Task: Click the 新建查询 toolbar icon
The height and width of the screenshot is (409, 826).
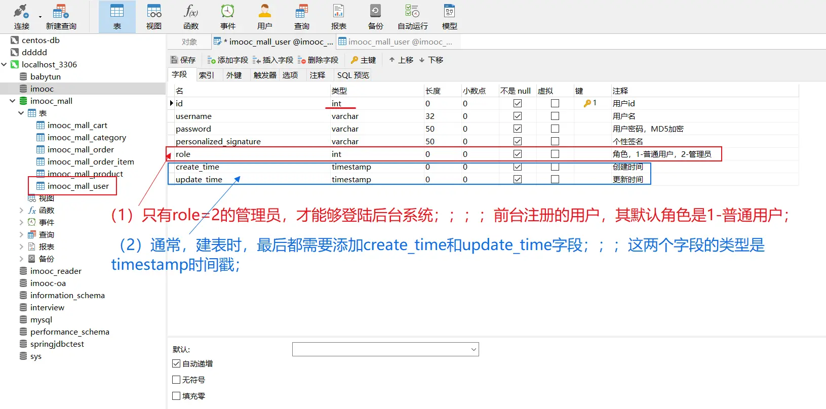Action: 61,17
